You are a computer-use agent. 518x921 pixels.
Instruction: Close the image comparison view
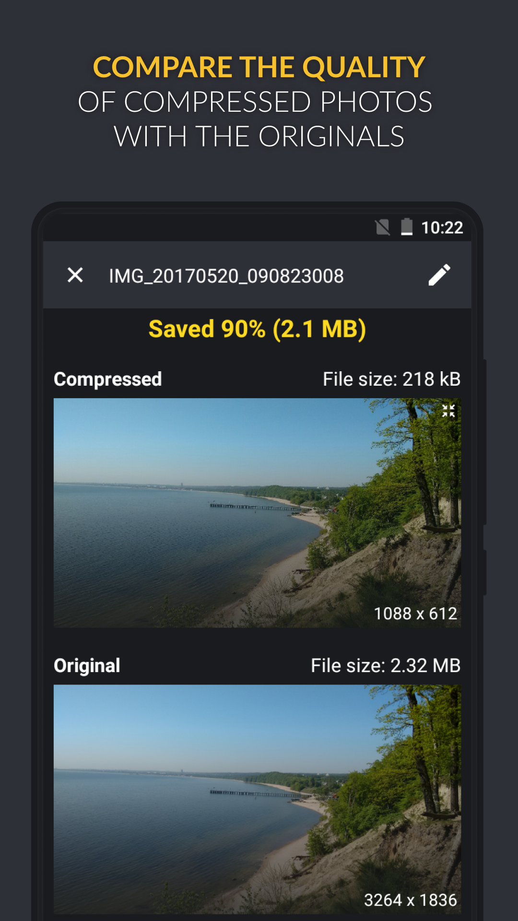pyautogui.click(x=75, y=275)
